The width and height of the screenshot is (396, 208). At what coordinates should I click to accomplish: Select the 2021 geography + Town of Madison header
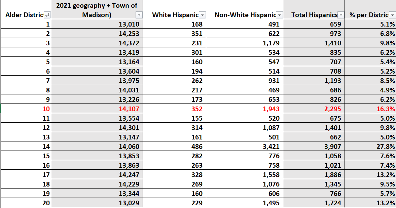point(97,10)
